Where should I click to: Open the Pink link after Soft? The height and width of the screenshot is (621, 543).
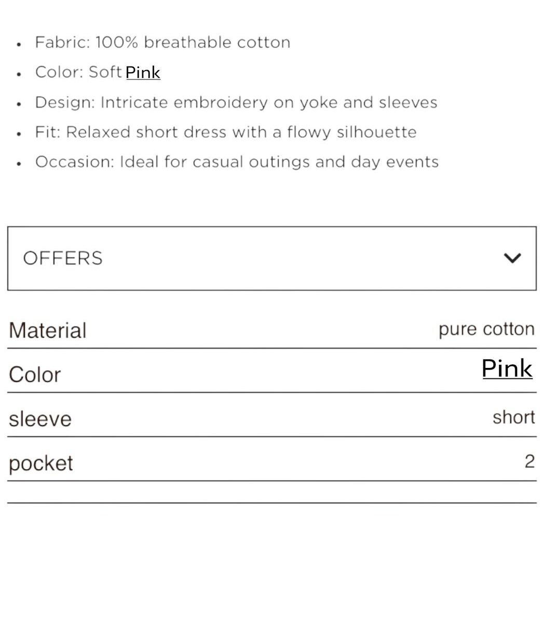tap(143, 72)
